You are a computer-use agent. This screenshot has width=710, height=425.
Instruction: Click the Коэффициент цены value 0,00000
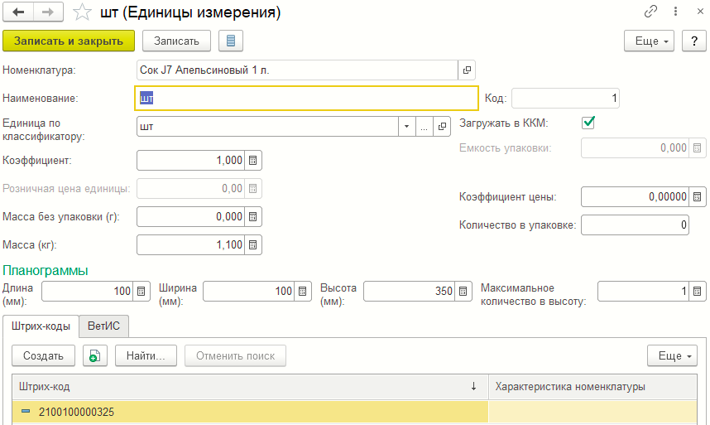(668, 196)
